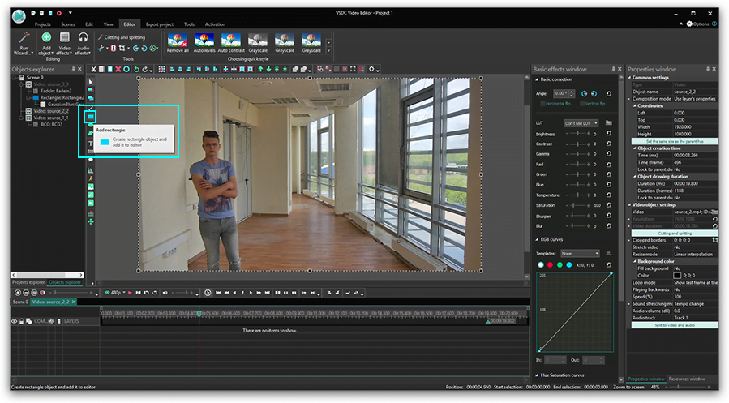Click the Add object button
Image resolution: width=729 pixels, height=403 pixels.
click(46, 43)
